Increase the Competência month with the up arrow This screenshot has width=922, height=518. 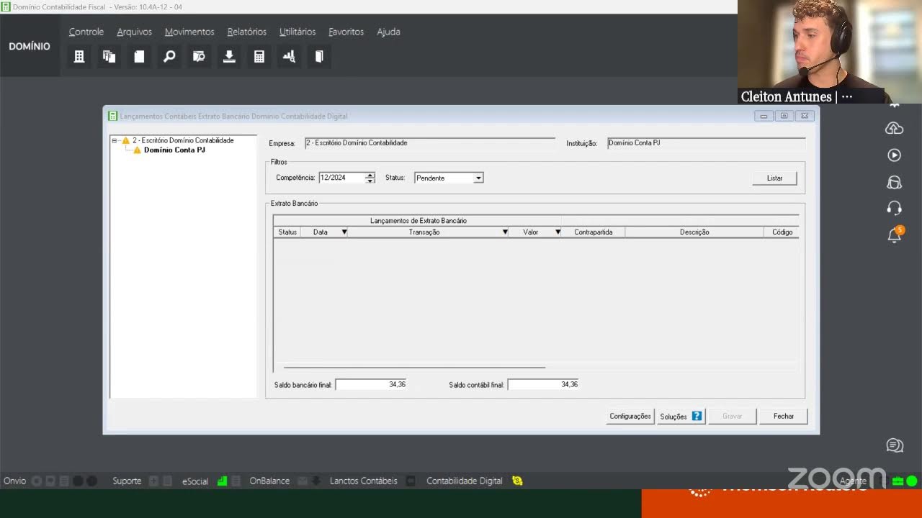click(x=370, y=175)
